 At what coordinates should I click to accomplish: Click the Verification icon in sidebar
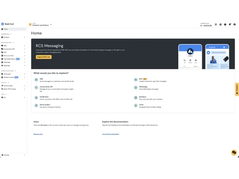(2, 74)
